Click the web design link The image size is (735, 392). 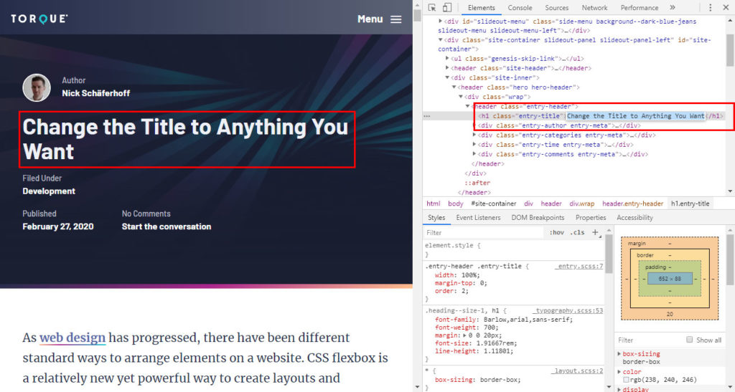(72, 338)
